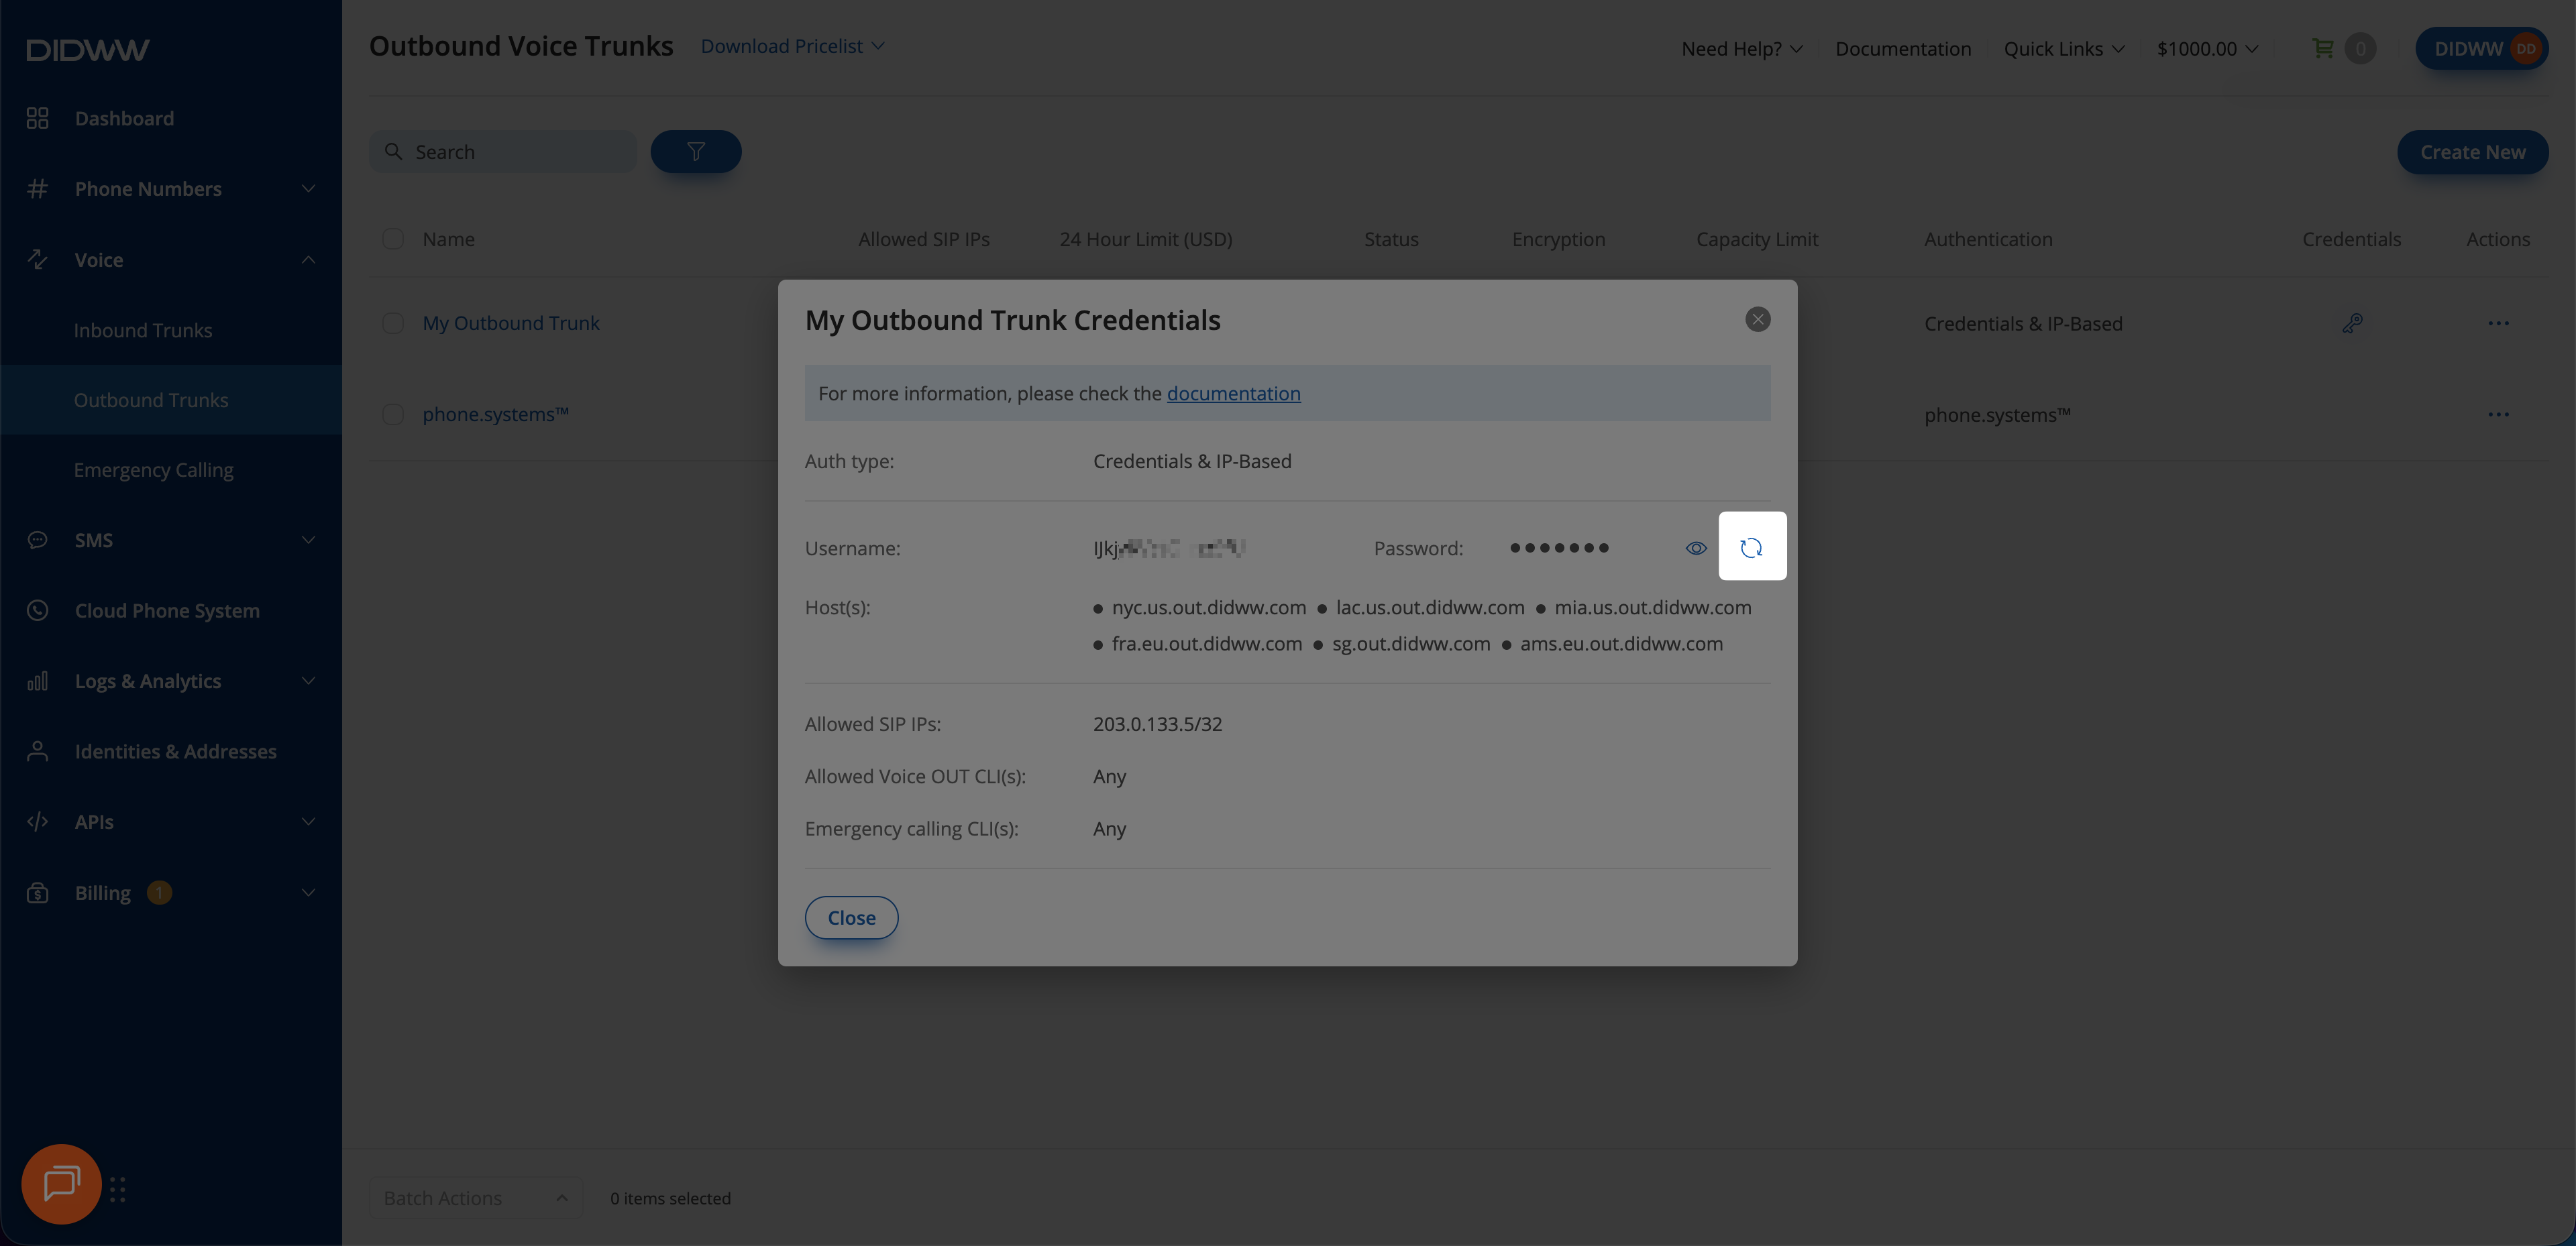Screen dimensions: 2576x1246
Task: Open the shopping cart icon
Action: point(2322,48)
